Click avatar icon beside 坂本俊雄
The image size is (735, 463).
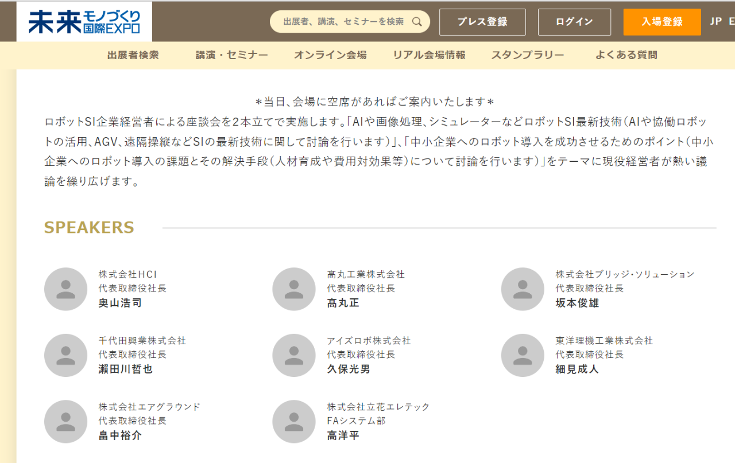523,289
